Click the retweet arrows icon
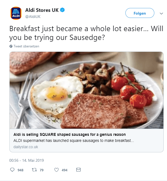Screen dimensions: 167x181 [x=34, y=170]
